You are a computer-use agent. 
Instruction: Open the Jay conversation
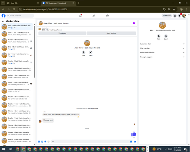point(17,55)
